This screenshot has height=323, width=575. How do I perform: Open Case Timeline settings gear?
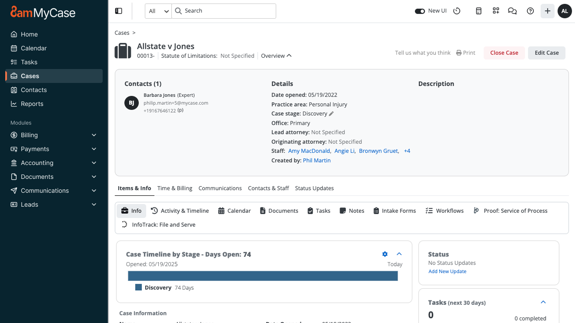385,254
